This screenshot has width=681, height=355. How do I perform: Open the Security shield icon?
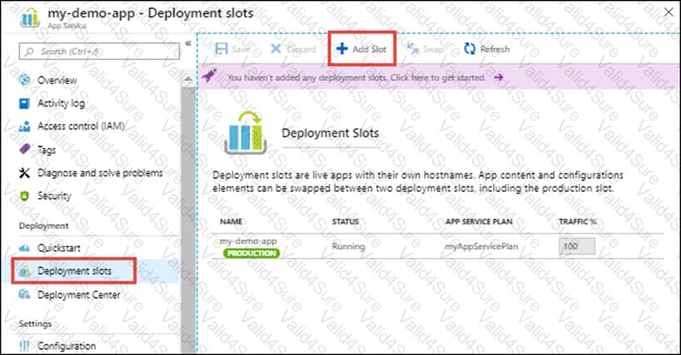(x=25, y=196)
